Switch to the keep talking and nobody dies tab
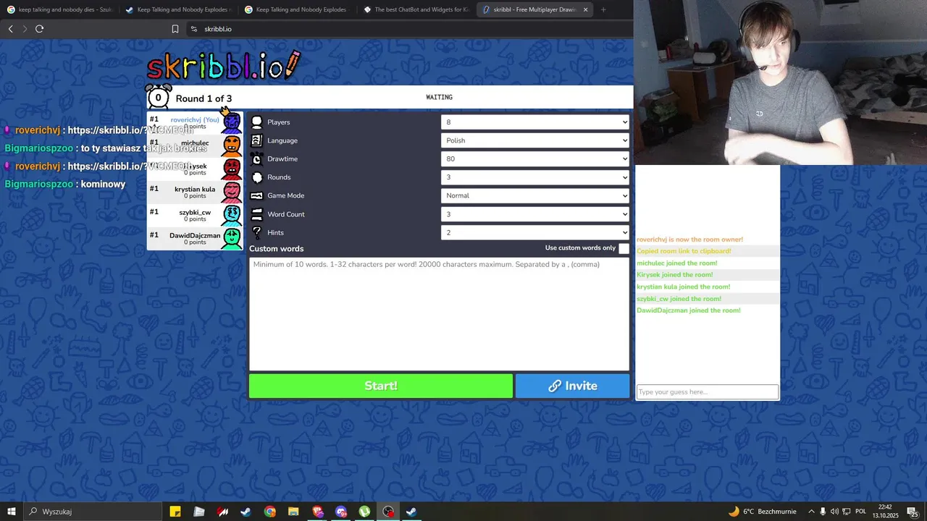The width and height of the screenshot is (927, 521). [59, 9]
